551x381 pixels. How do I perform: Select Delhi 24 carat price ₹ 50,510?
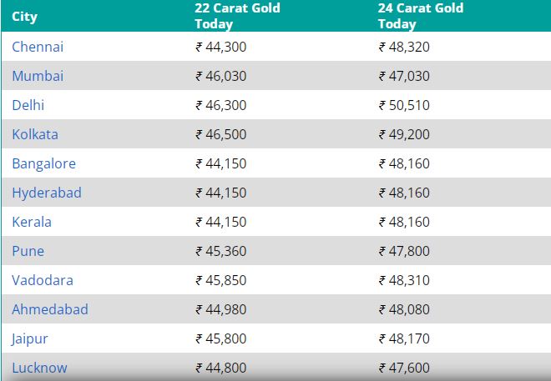click(404, 105)
